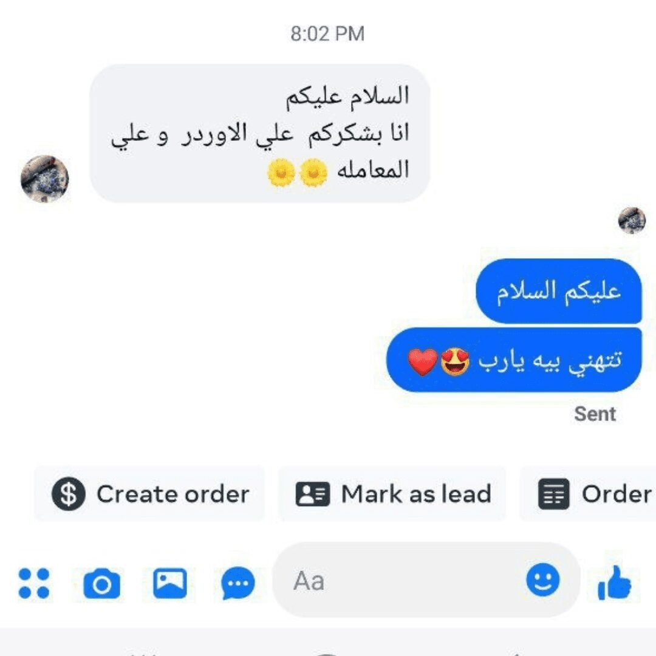Tap the 8:02 PM timestamp
Screen dimensions: 656x656
(327, 34)
